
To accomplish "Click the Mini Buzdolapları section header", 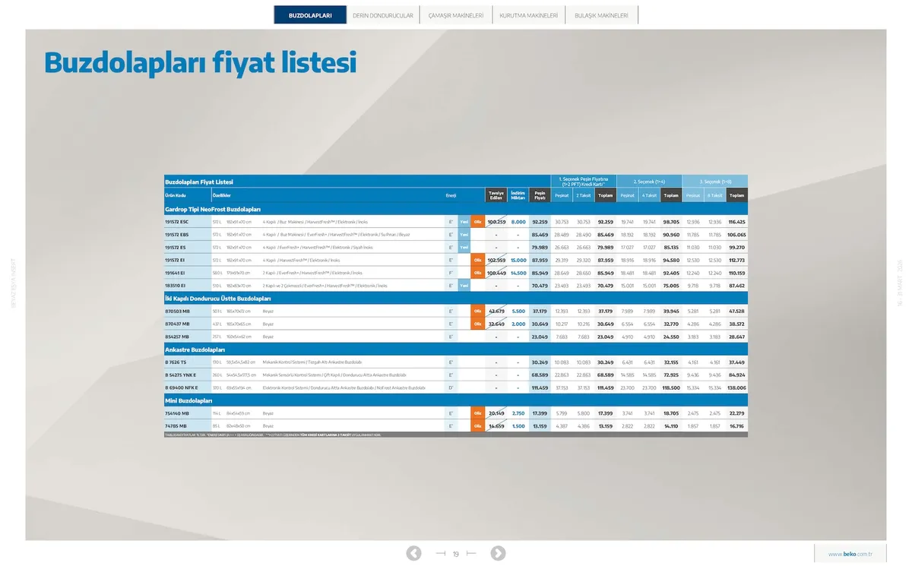I will tap(188, 400).
